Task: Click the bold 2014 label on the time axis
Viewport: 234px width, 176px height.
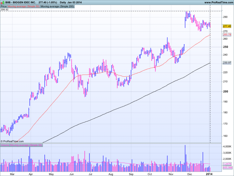Action: 209,174
